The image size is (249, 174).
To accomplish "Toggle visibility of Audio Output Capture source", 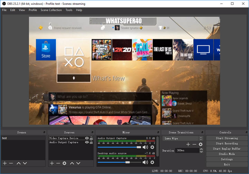I will (87, 142).
